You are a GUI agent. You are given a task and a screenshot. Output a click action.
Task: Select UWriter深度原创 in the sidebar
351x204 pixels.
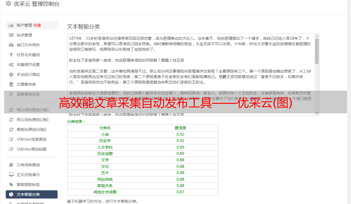coord(32,139)
